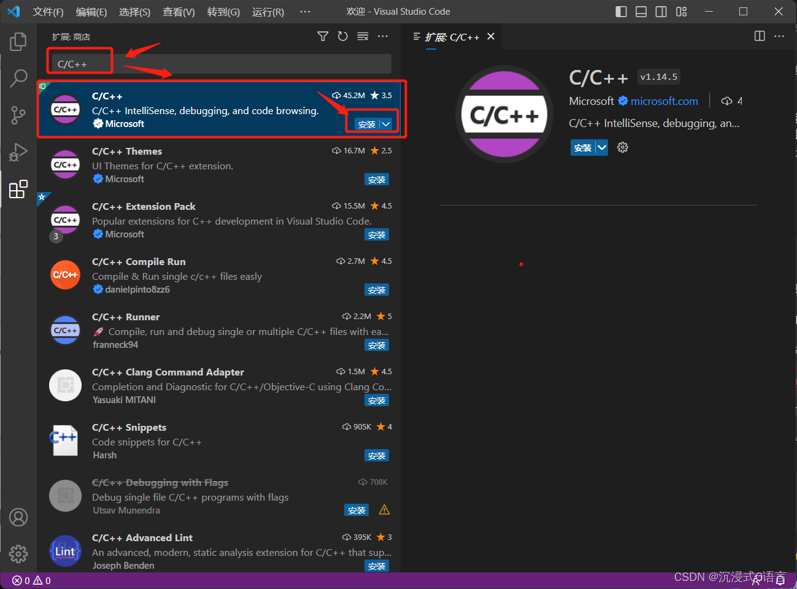Click Microsoft publisher name in details
Image resolution: width=797 pixels, height=589 pixels.
pos(591,101)
